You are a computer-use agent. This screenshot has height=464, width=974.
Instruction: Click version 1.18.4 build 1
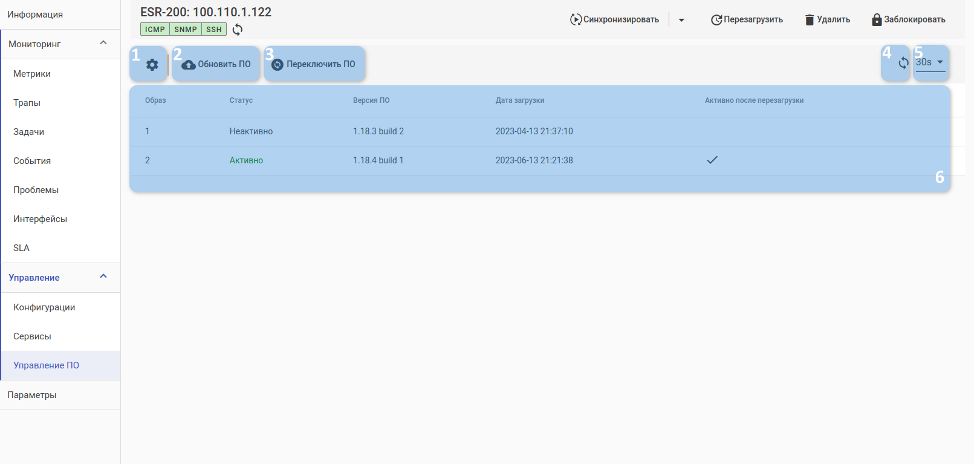coord(378,160)
